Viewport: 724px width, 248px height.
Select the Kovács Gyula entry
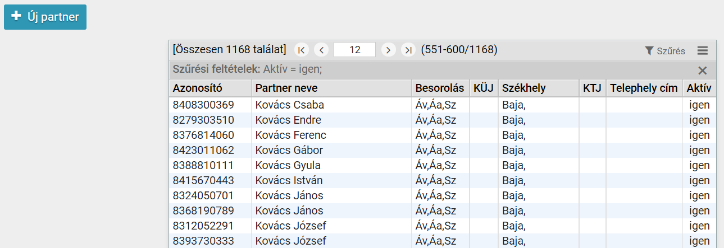coord(288,165)
